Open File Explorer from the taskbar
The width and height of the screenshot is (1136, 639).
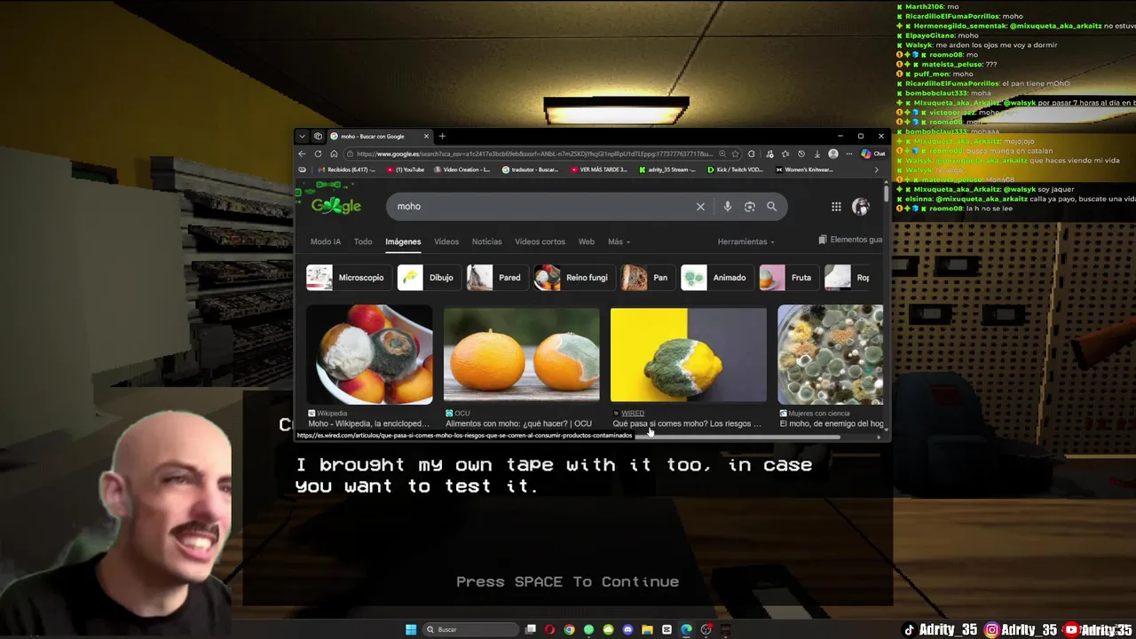pos(647,629)
